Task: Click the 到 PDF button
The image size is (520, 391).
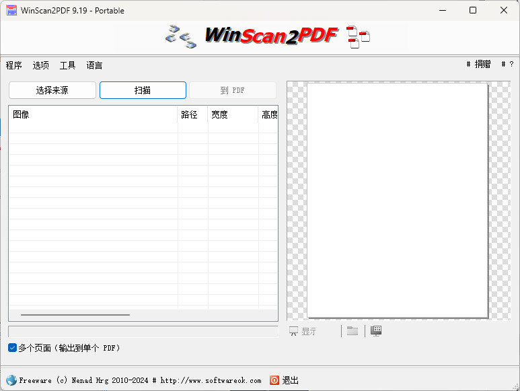Action: pyautogui.click(x=233, y=90)
